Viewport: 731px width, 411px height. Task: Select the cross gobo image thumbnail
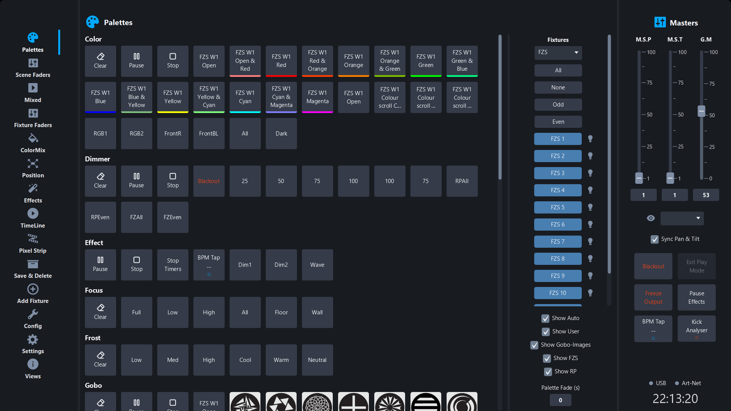[x=353, y=401]
